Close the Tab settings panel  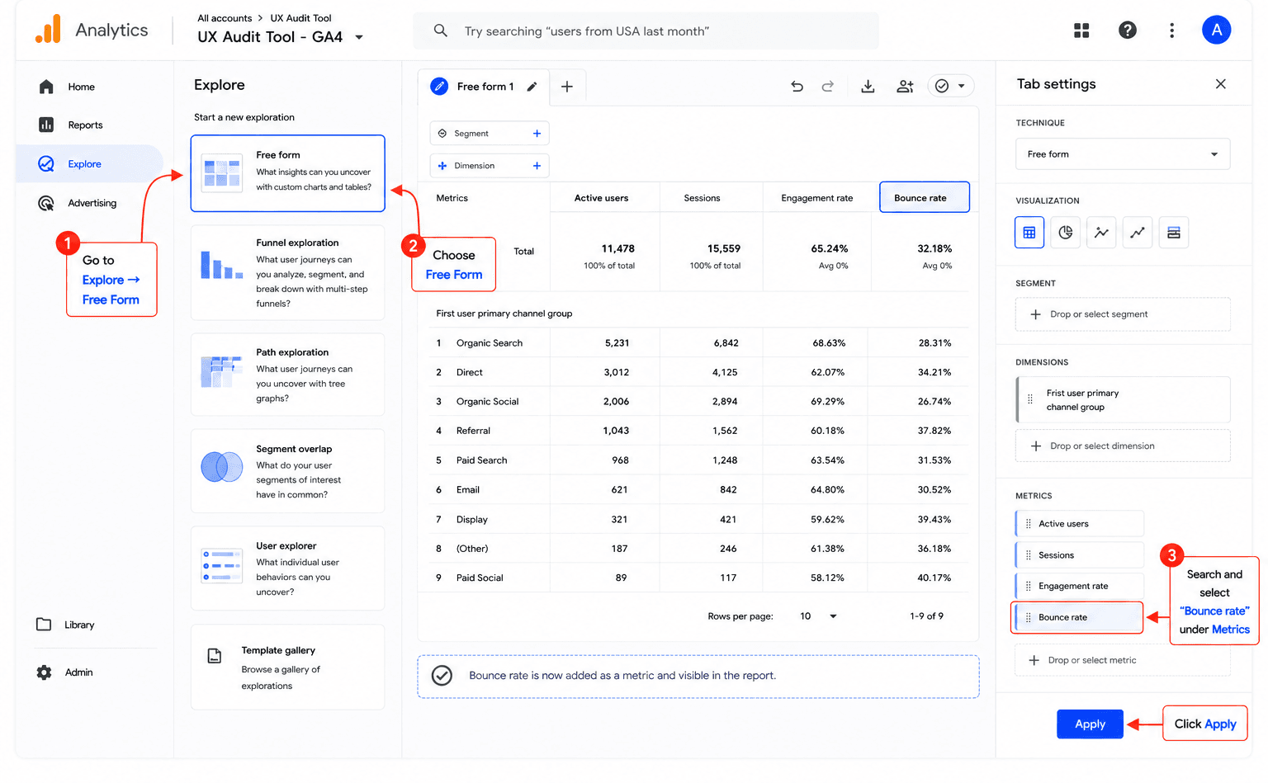click(1220, 84)
